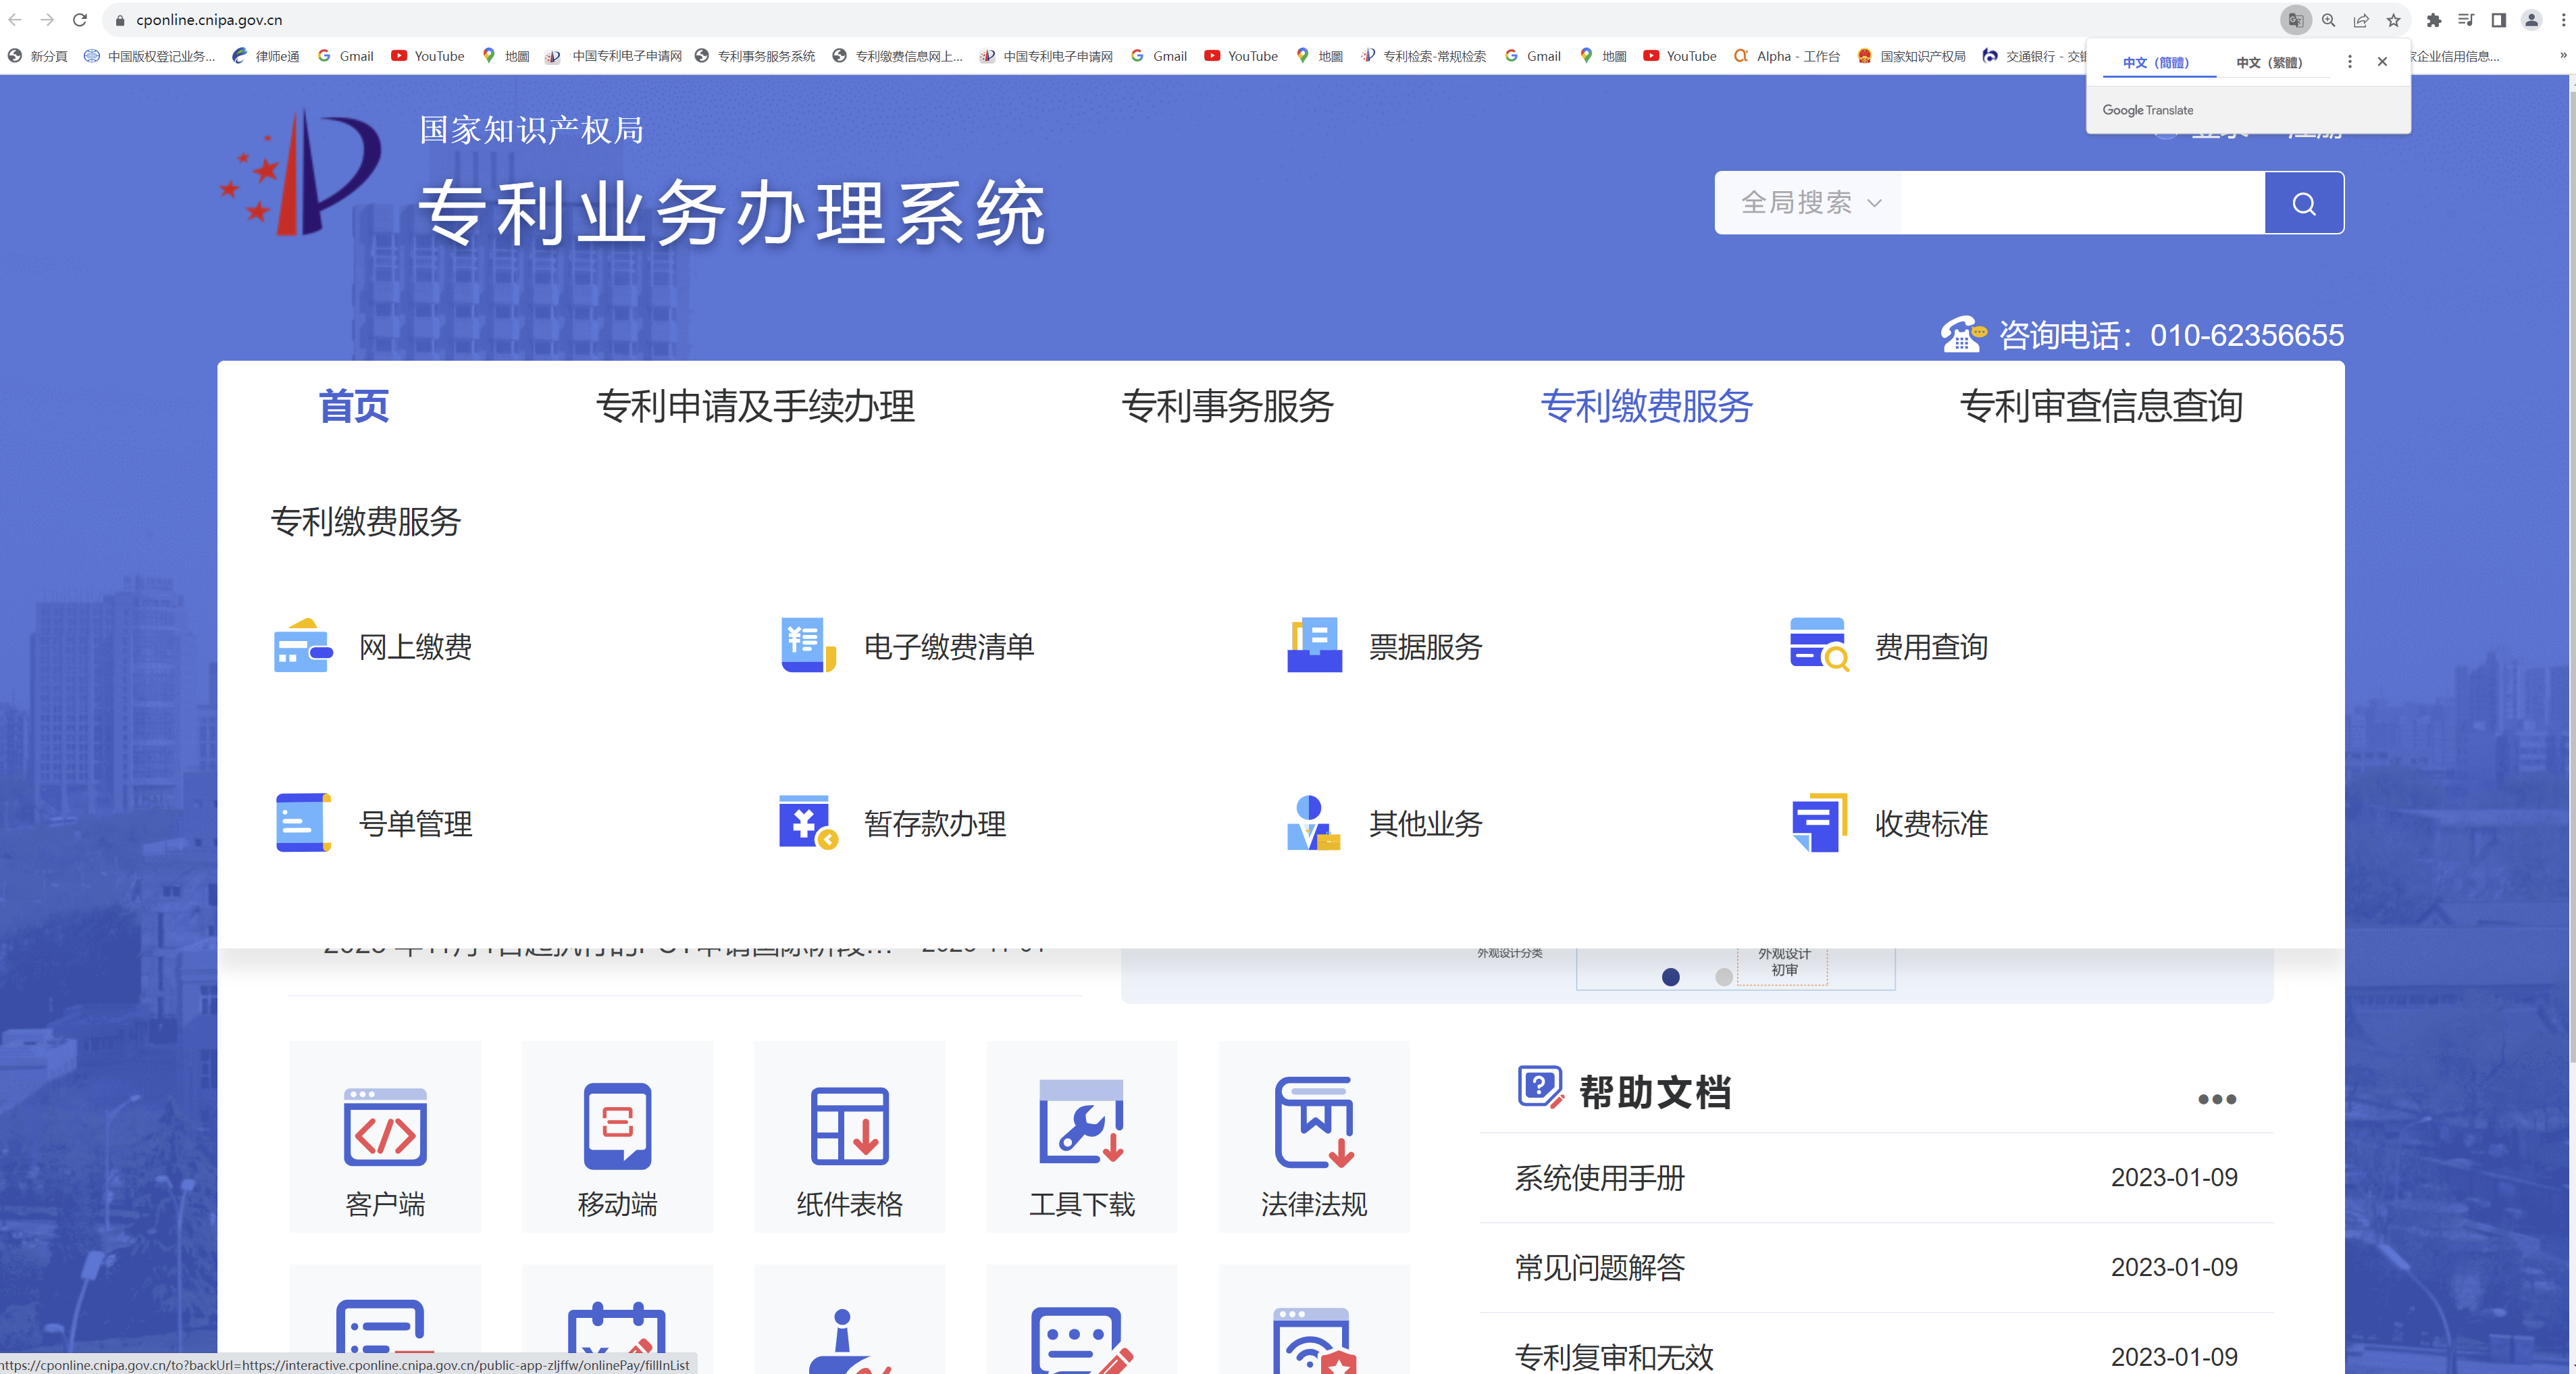Open the 客户端 client tile
Screen dimensions: 2576x1374
385,1137
